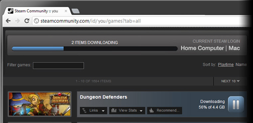Open a new browser tab
The height and width of the screenshot is (123, 253).
(75, 11)
